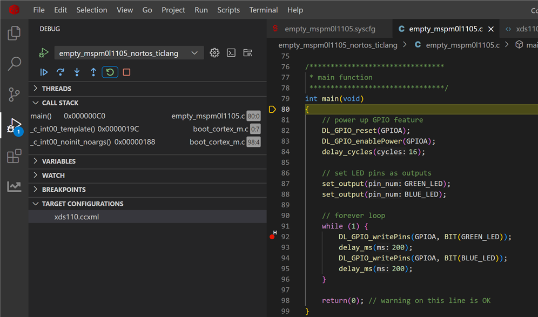Step out of the current function
Image resolution: width=538 pixels, height=317 pixels.
93,72
